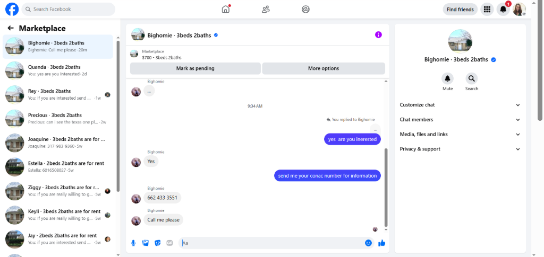This screenshot has width=544, height=257.
Task: Click the 'Yes' reply bubble from Bighomie
Action: [151, 161]
